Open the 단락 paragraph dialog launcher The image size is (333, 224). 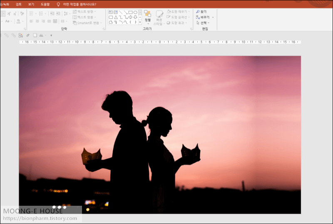coord(104,29)
